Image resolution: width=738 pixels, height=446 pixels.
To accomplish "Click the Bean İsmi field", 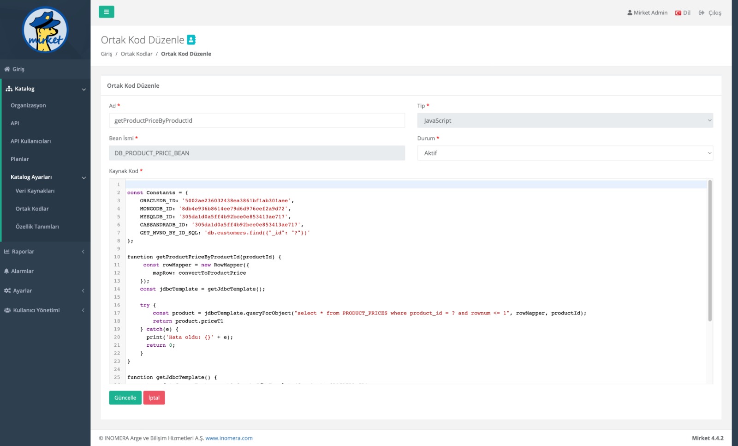I will click(257, 153).
